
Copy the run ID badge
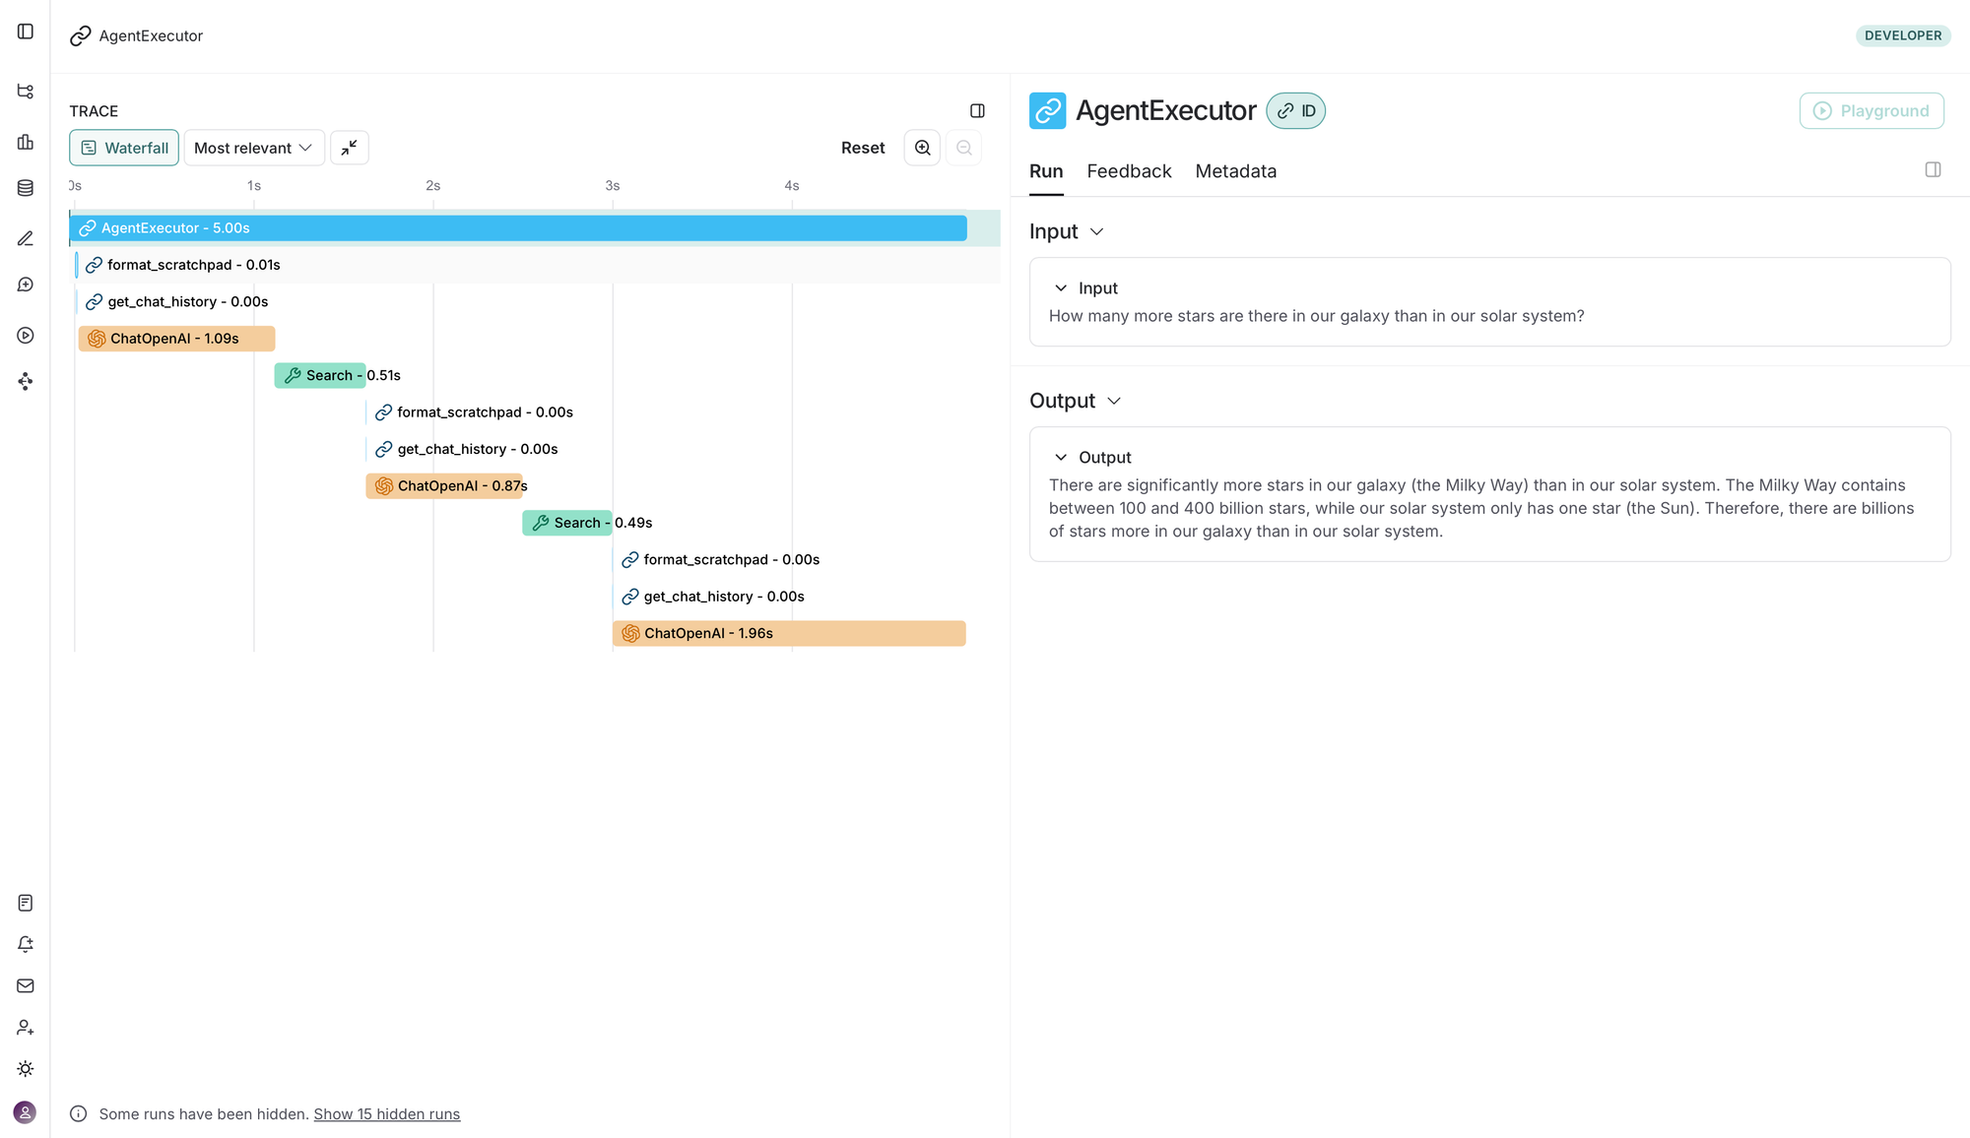(1295, 111)
